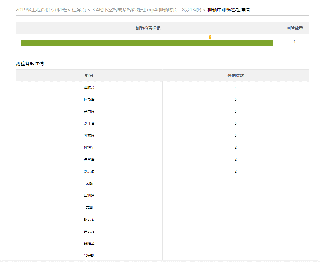Select student name 张云志
This screenshot has width=320, height=262.
(x=89, y=219)
